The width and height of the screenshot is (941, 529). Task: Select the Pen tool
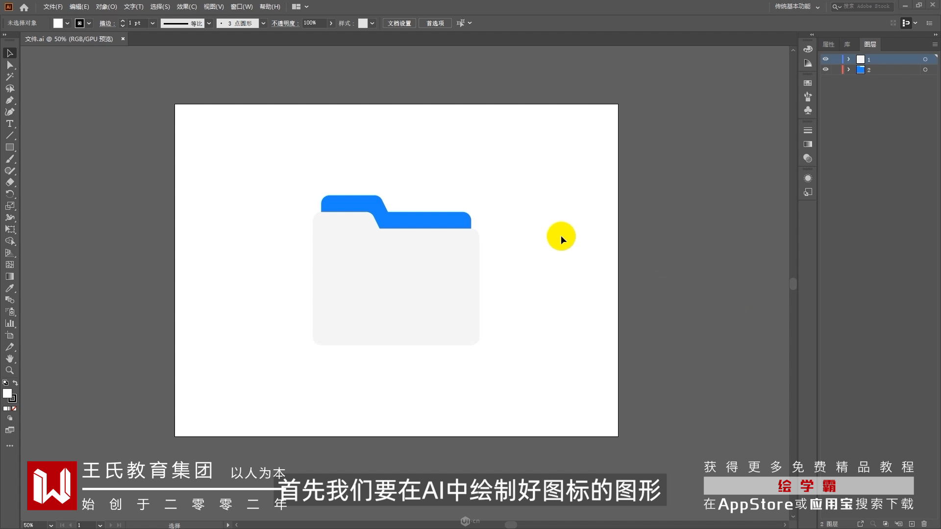[x=9, y=100]
